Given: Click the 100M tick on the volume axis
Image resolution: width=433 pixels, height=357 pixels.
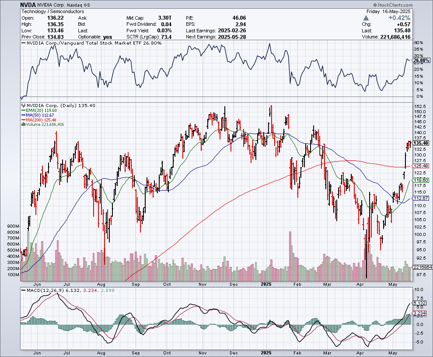Looking at the screenshot, I should pos(13,275).
